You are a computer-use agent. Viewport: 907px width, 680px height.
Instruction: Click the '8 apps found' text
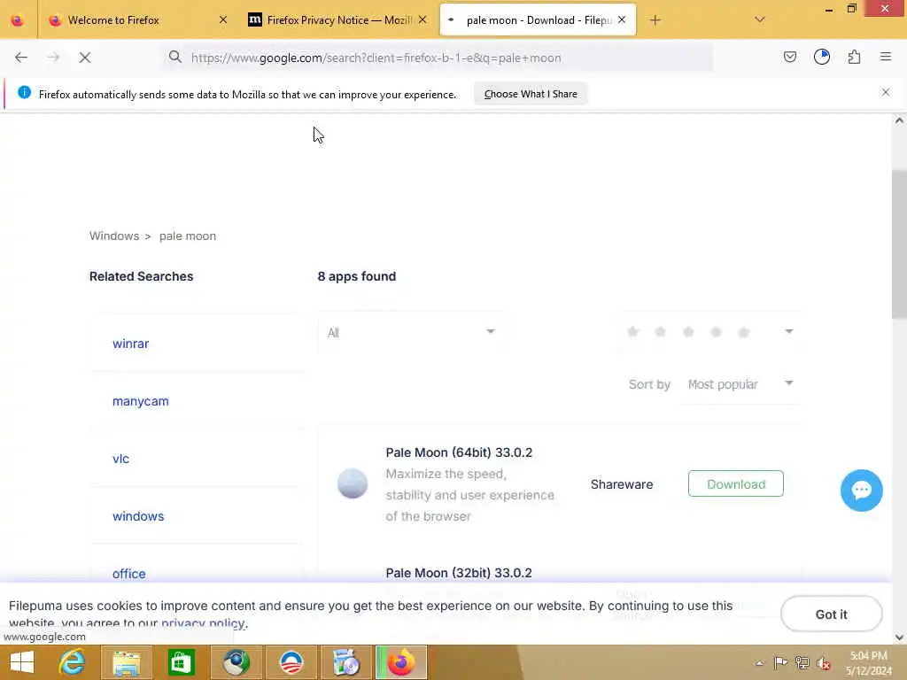point(357,276)
